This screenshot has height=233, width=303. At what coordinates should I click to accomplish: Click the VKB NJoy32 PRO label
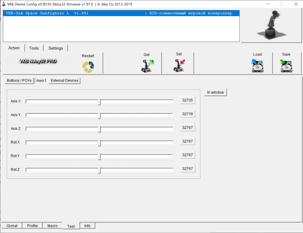[38, 61]
